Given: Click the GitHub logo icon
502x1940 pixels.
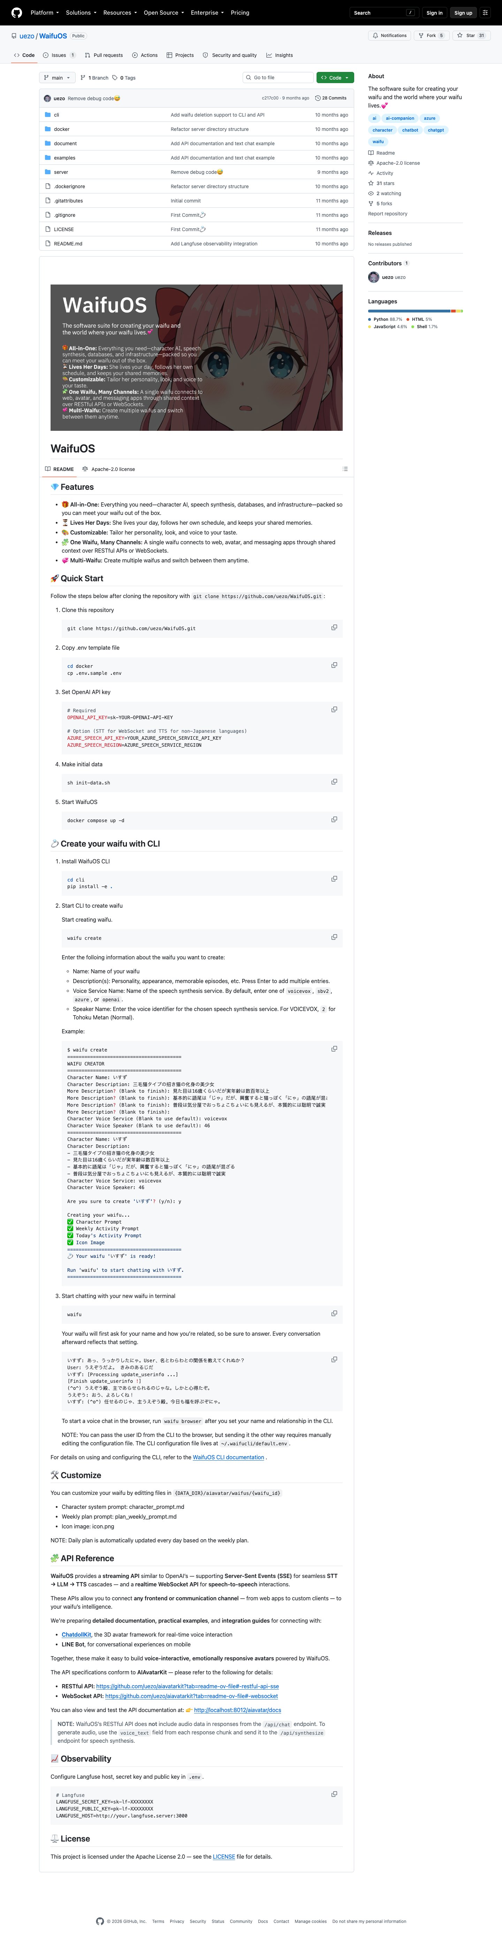Looking at the screenshot, I should [16, 13].
